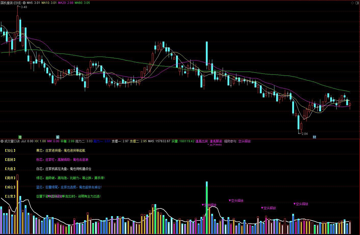Click the diamond icon at chart top-right
360x235 pixels.
click(353, 3)
